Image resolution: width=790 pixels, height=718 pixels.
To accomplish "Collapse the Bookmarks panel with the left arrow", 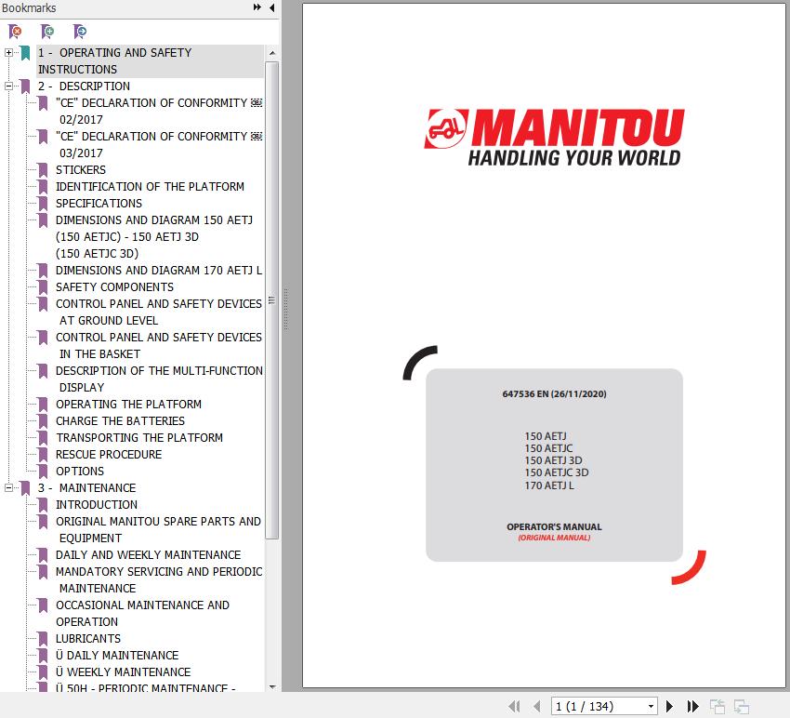I will pyautogui.click(x=272, y=7).
